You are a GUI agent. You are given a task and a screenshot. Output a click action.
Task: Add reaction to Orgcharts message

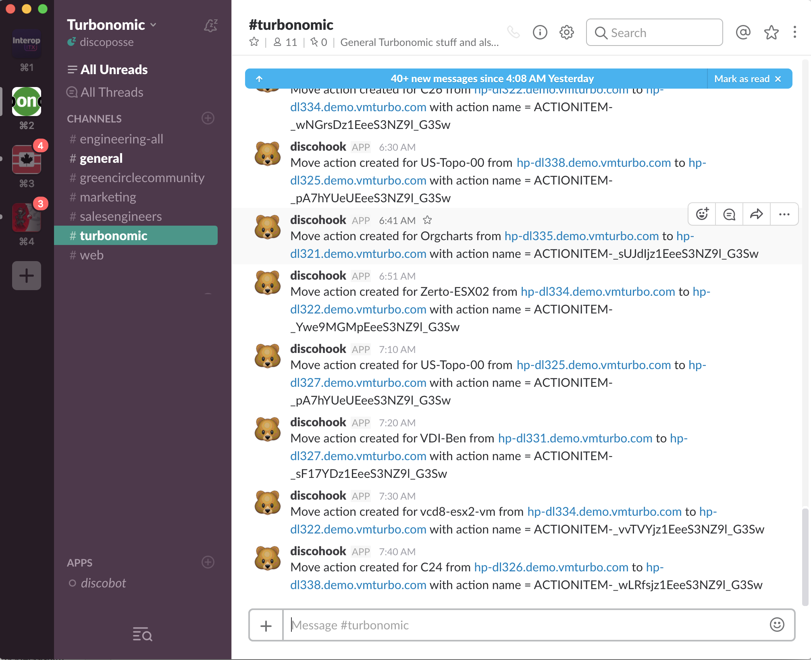[x=702, y=214]
